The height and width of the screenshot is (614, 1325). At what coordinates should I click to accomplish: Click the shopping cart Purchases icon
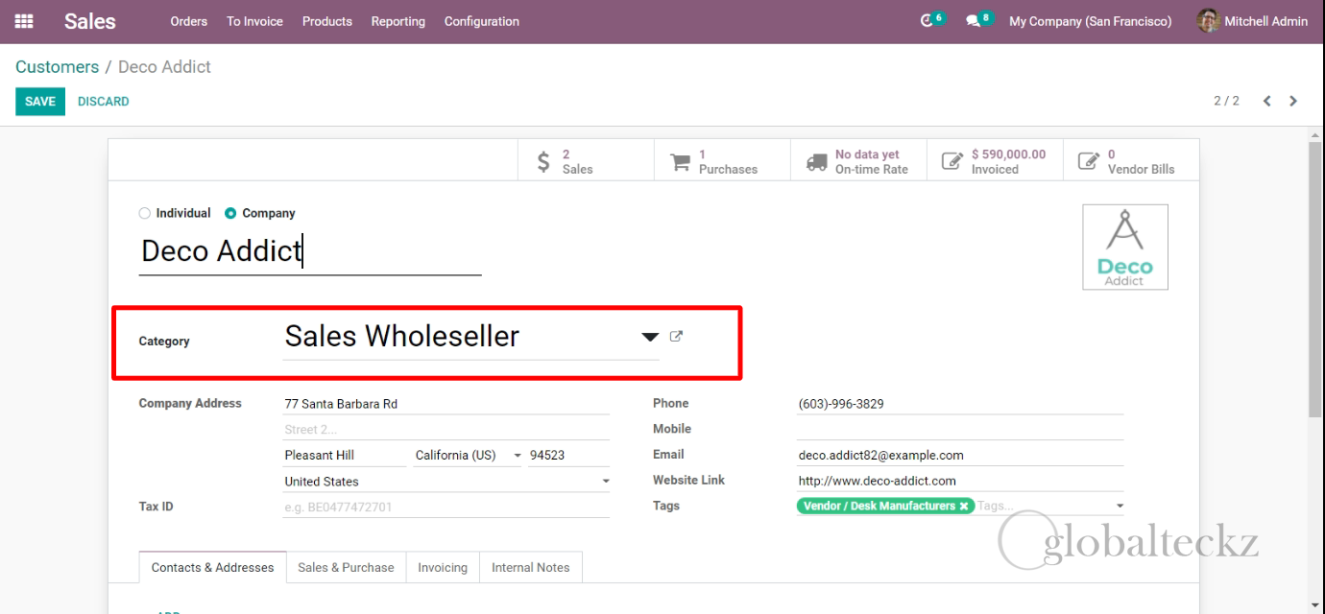[680, 161]
